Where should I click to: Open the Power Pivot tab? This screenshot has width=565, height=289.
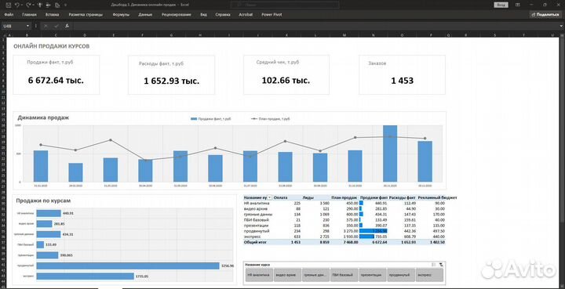(272, 15)
